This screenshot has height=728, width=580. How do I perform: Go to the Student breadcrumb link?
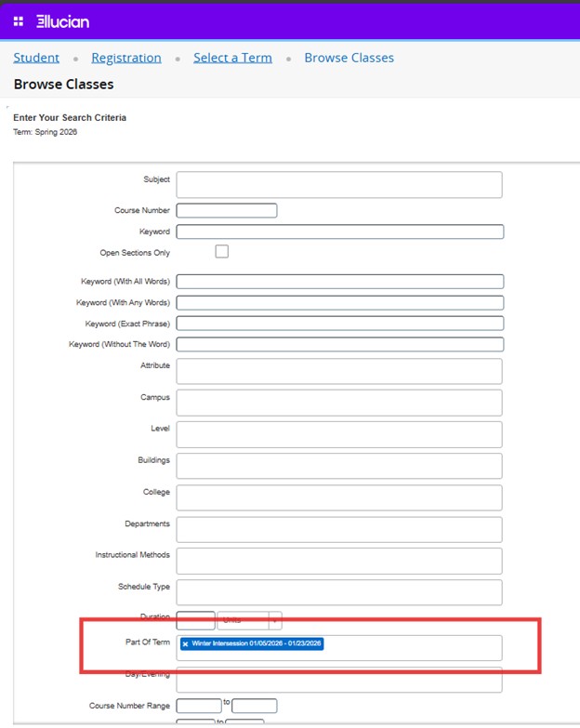[x=36, y=58]
